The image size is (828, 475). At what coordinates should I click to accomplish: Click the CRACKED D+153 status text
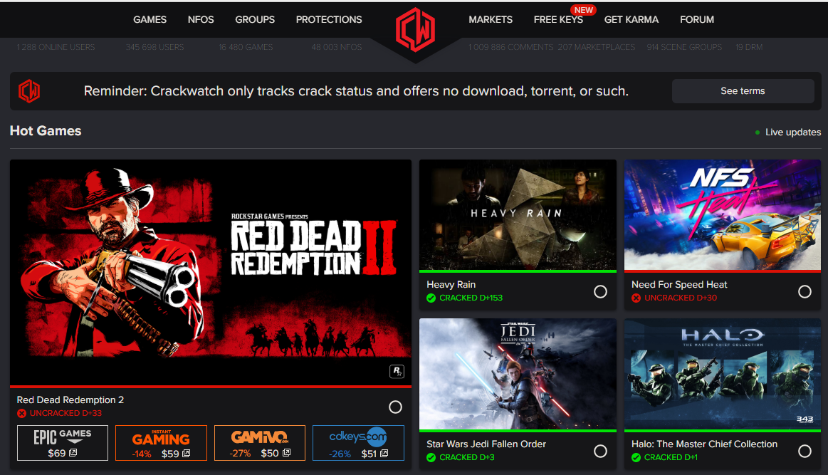point(471,298)
